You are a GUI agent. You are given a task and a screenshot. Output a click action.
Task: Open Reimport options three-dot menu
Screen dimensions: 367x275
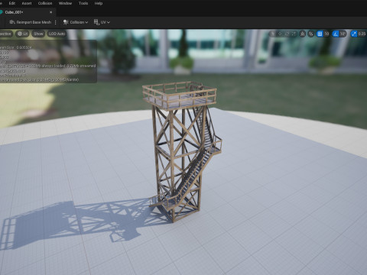(x=56, y=22)
